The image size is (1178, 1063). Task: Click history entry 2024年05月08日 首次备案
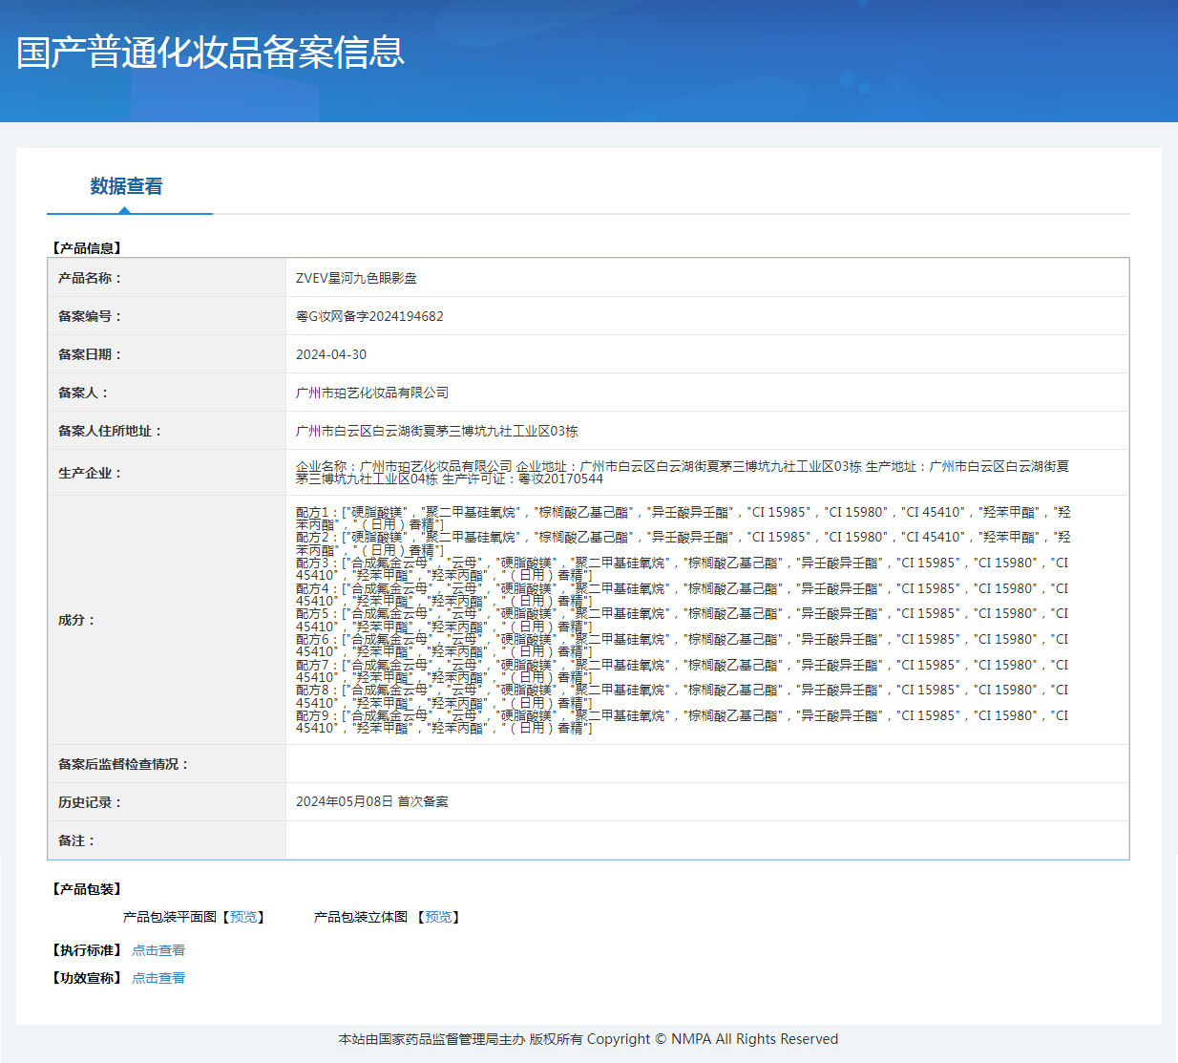point(372,801)
